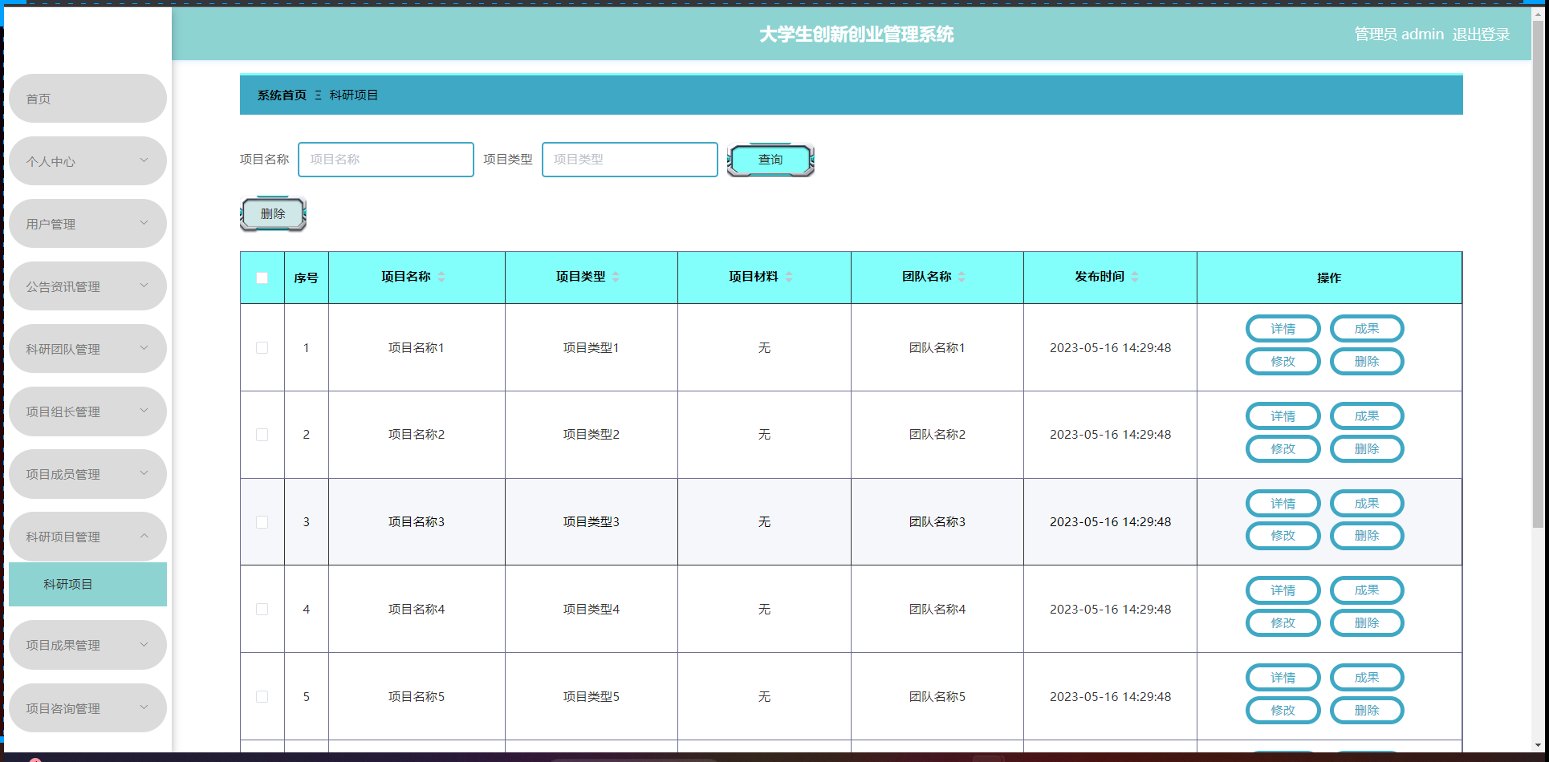Click 退出登录 in the header
1549x762 pixels.
(x=1481, y=34)
